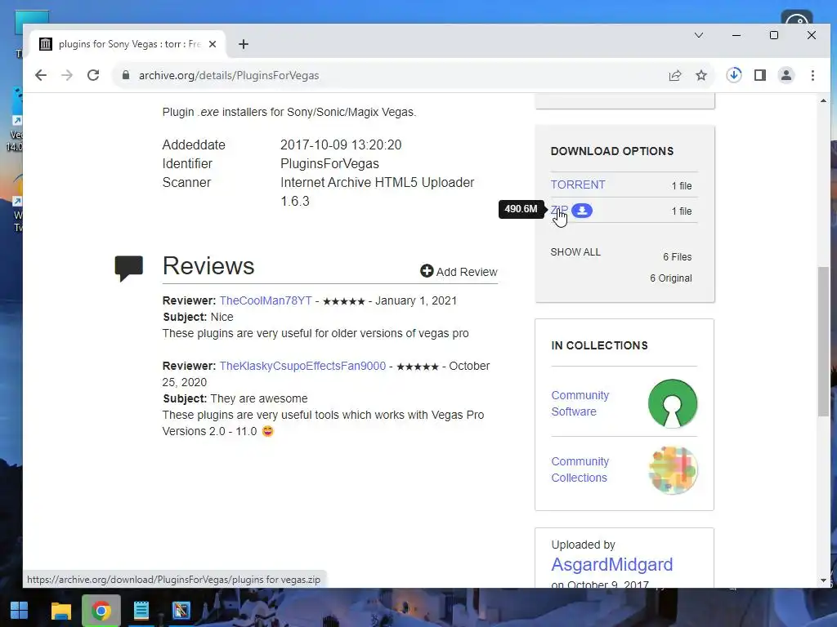Click review subject text 'They are awesome'
Viewport: 837px width, 627px height.
click(x=259, y=398)
